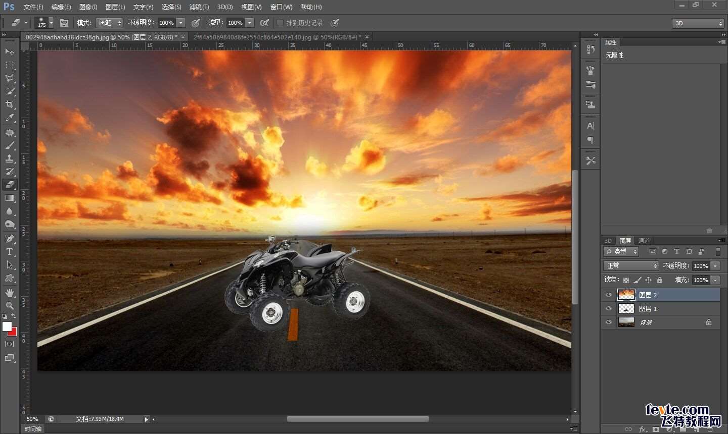Enable Erase to History checkbox
The width and height of the screenshot is (728, 434).
point(280,23)
